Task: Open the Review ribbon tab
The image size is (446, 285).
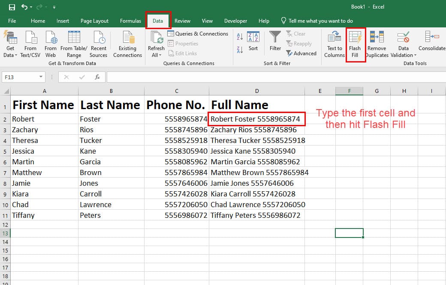Action: pyautogui.click(x=183, y=21)
